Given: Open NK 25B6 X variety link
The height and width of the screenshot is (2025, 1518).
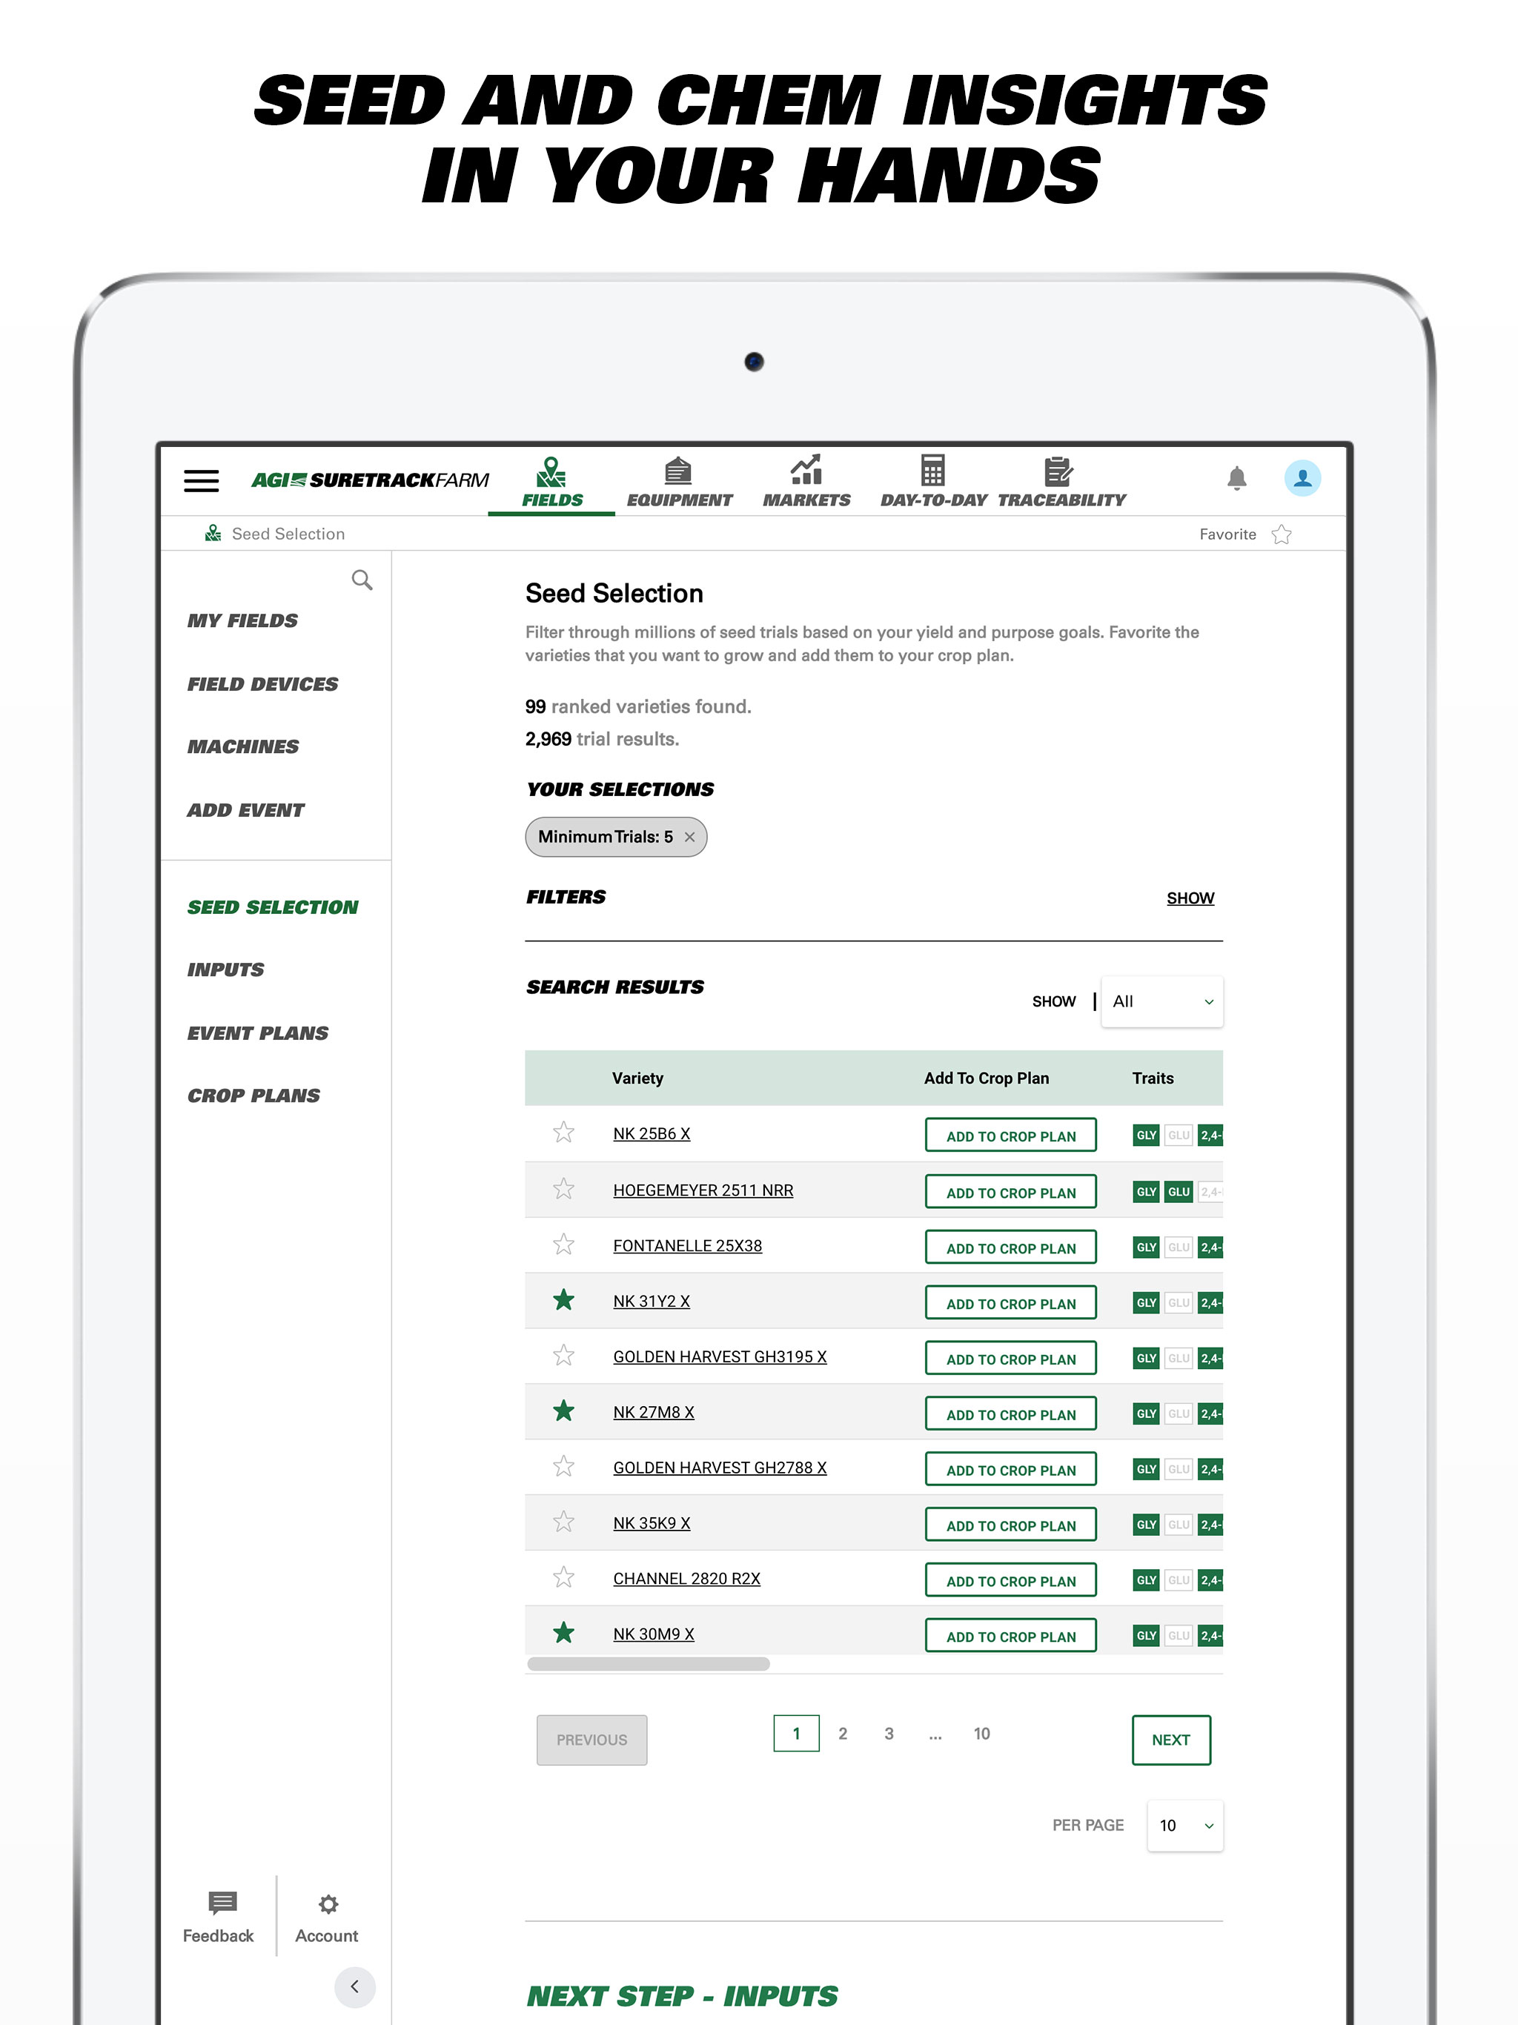Looking at the screenshot, I should (x=652, y=1133).
